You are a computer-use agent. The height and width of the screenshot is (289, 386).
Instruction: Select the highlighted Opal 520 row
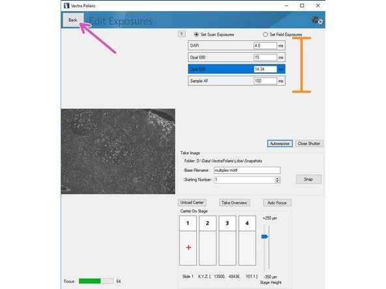pyautogui.click(x=237, y=69)
